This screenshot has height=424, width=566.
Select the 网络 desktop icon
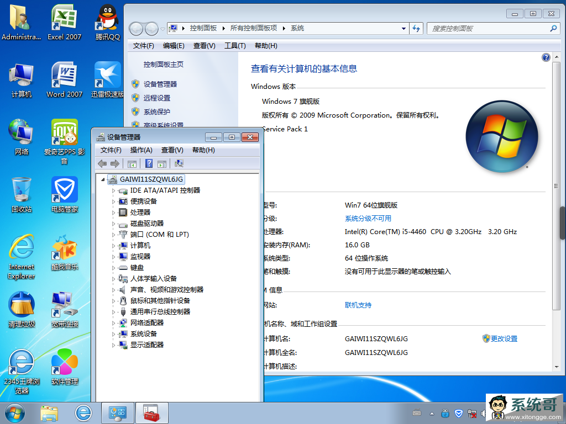22,137
